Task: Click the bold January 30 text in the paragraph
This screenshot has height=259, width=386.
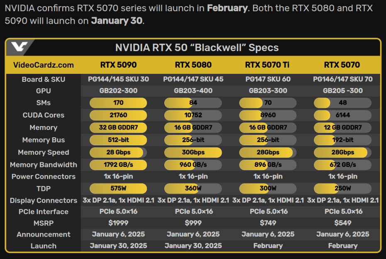Action: (x=117, y=21)
